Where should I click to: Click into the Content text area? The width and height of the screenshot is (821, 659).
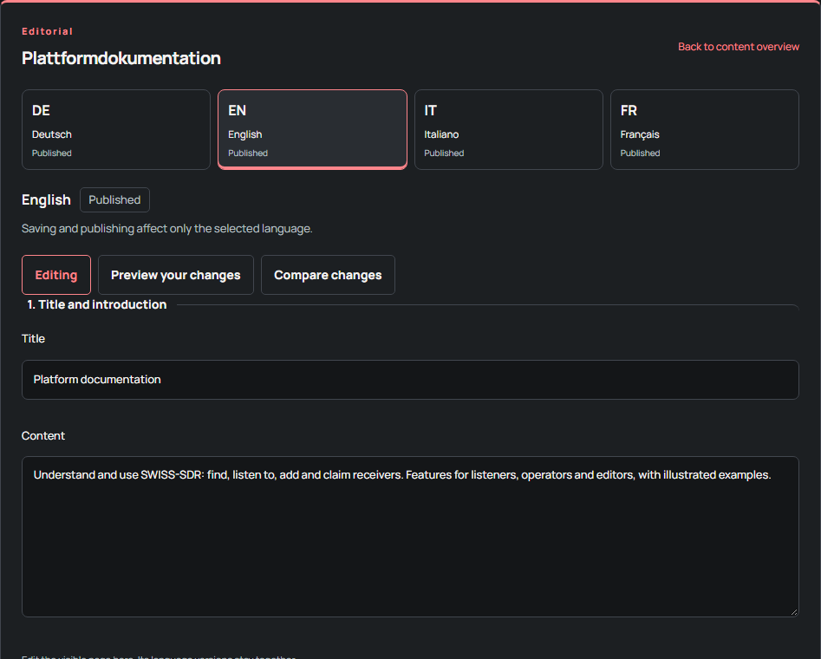[410, 537]
